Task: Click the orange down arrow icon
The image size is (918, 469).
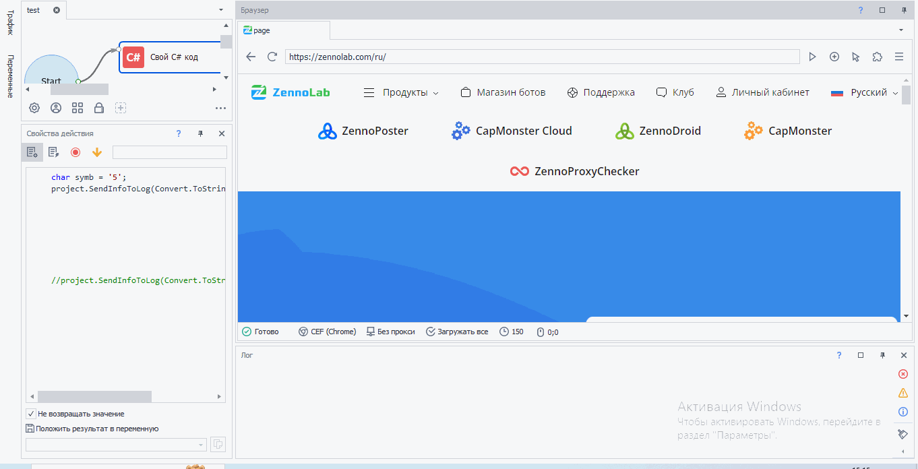Action: click(x=97, y=152)
